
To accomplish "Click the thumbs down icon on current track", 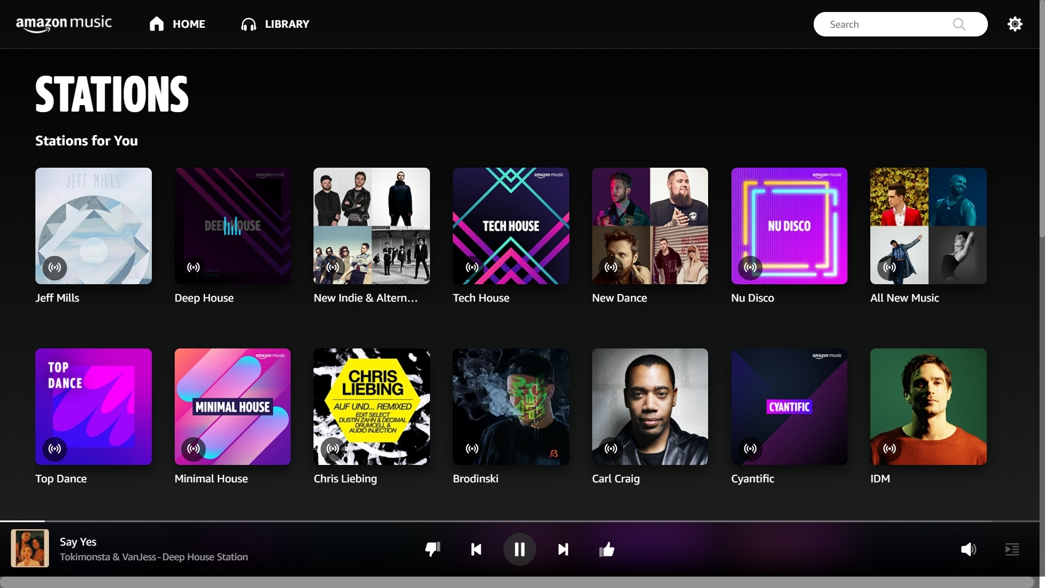I will click(432, 549).
